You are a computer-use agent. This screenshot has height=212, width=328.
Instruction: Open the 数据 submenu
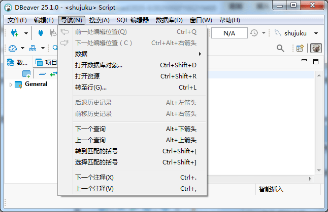coord(132,54)
